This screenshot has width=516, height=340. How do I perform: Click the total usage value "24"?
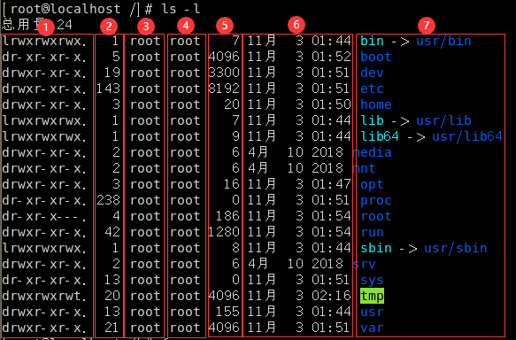(x=65, y=25)
